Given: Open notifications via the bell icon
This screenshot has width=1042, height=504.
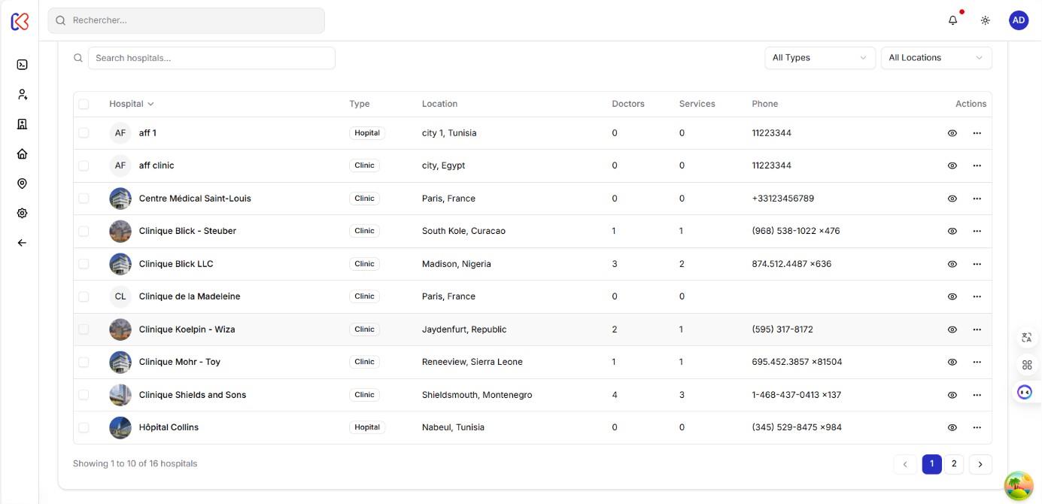Looking at the screenshot, I should [x=952, y=20].
